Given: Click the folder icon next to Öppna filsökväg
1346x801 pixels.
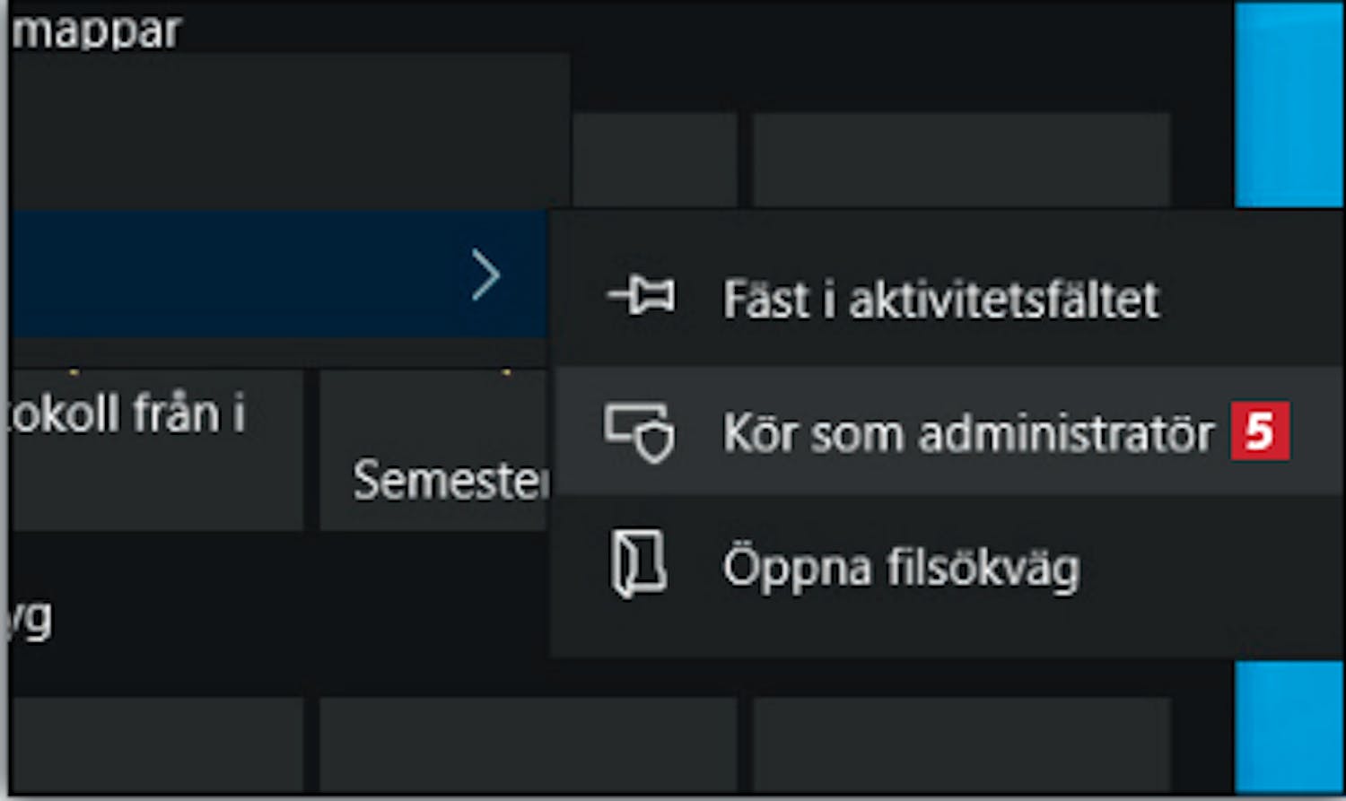Looking at the screenshot, I should [639, 563].
